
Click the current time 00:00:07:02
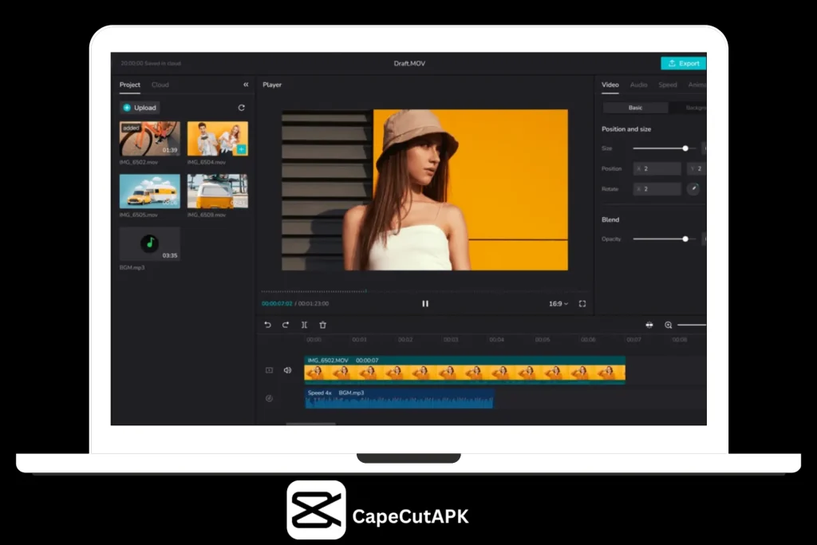[277, 304]
